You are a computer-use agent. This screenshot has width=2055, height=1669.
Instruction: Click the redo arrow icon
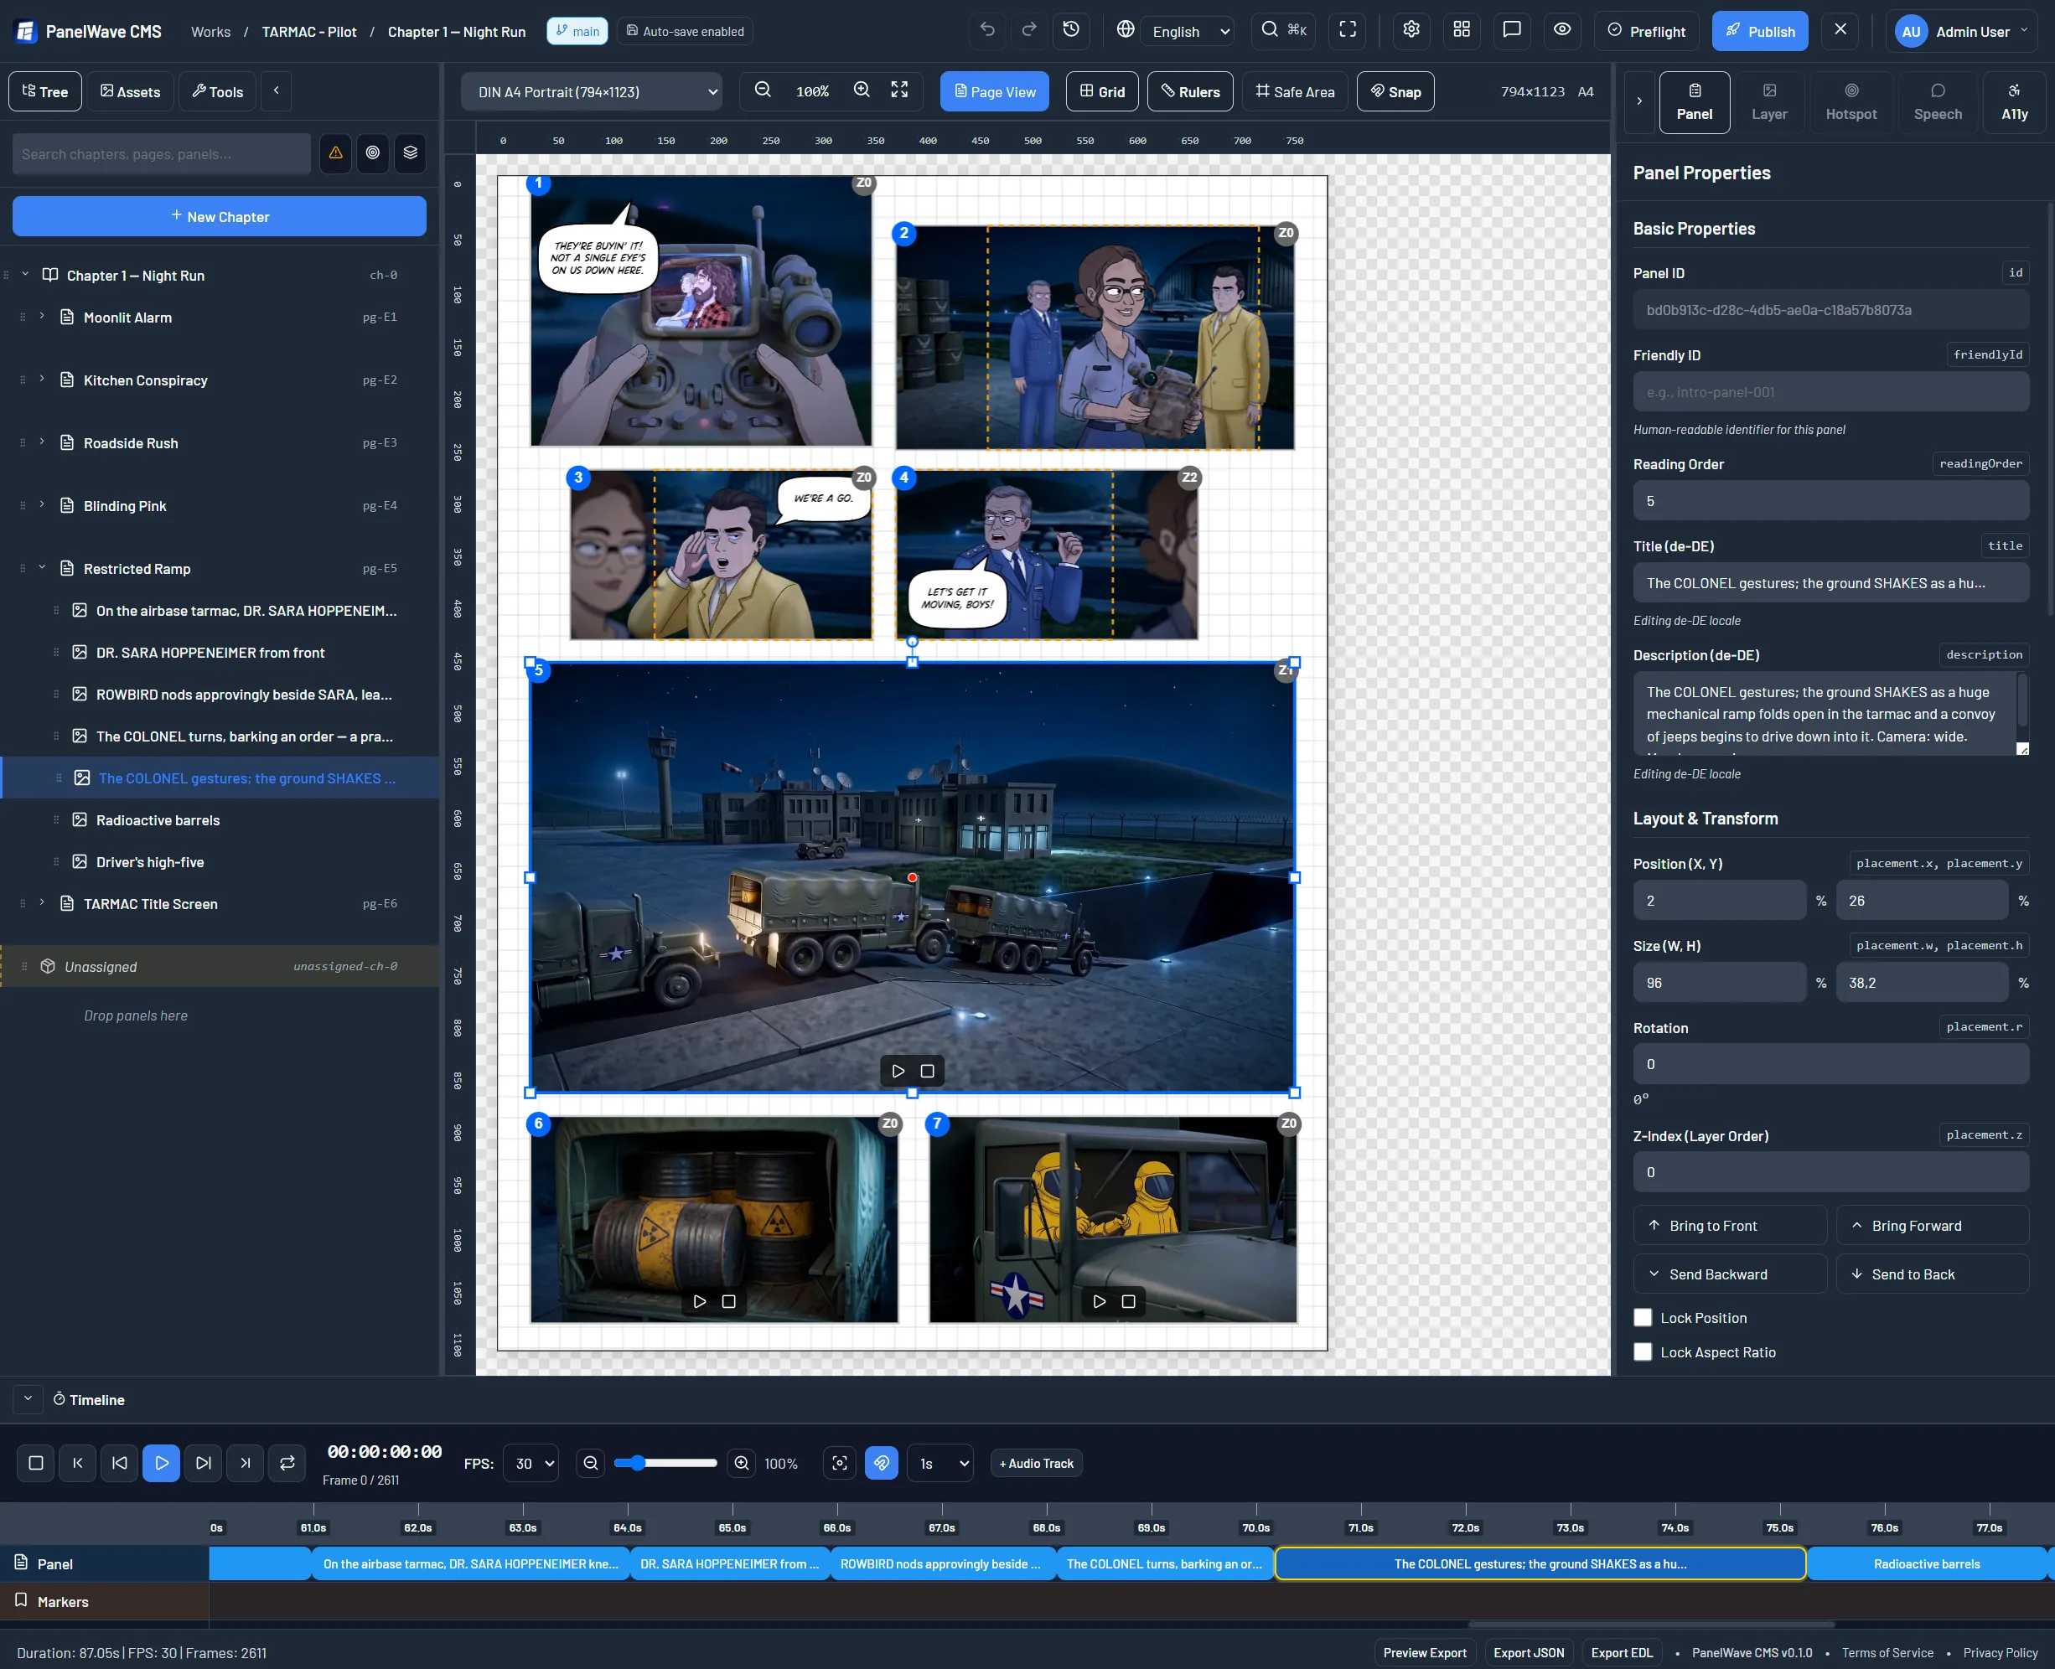click(1029, 30)
